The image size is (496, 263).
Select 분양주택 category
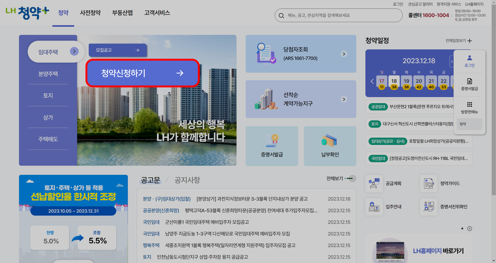pyautogui.click(x=48, y=74)
